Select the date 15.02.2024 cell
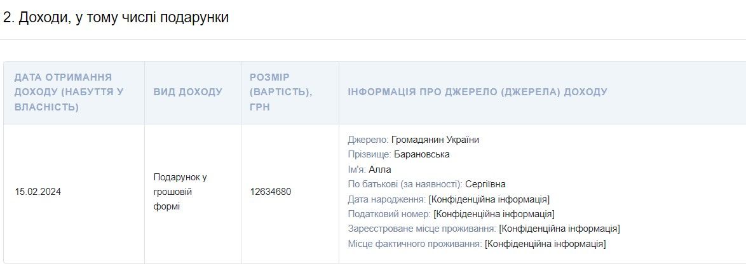The image size is (746, 266). click(x=37, y=192)
